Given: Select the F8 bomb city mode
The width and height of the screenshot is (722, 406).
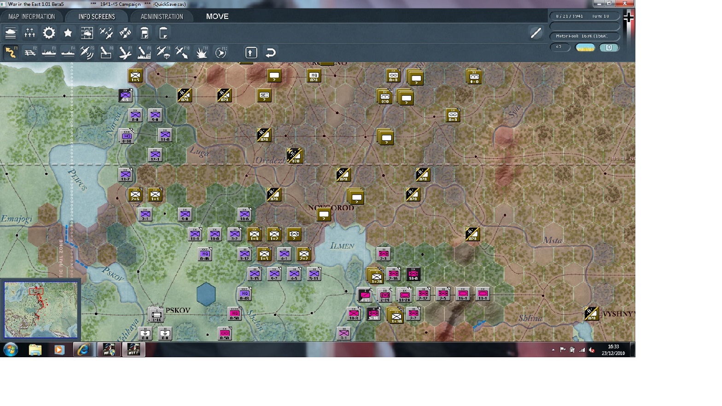Looking at the screenshot, I should click(x=145, y=52).
